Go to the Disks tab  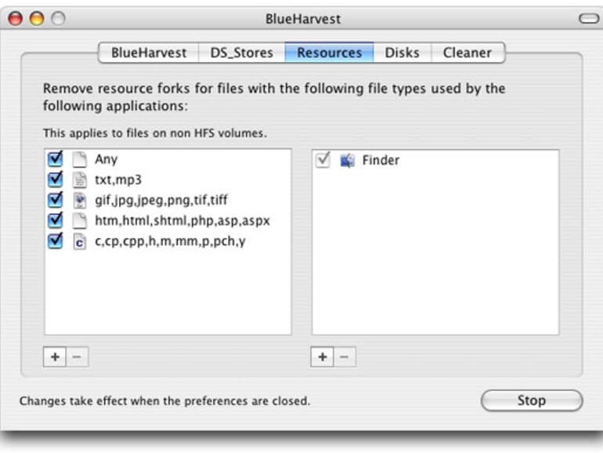click(x=402, y=53)
